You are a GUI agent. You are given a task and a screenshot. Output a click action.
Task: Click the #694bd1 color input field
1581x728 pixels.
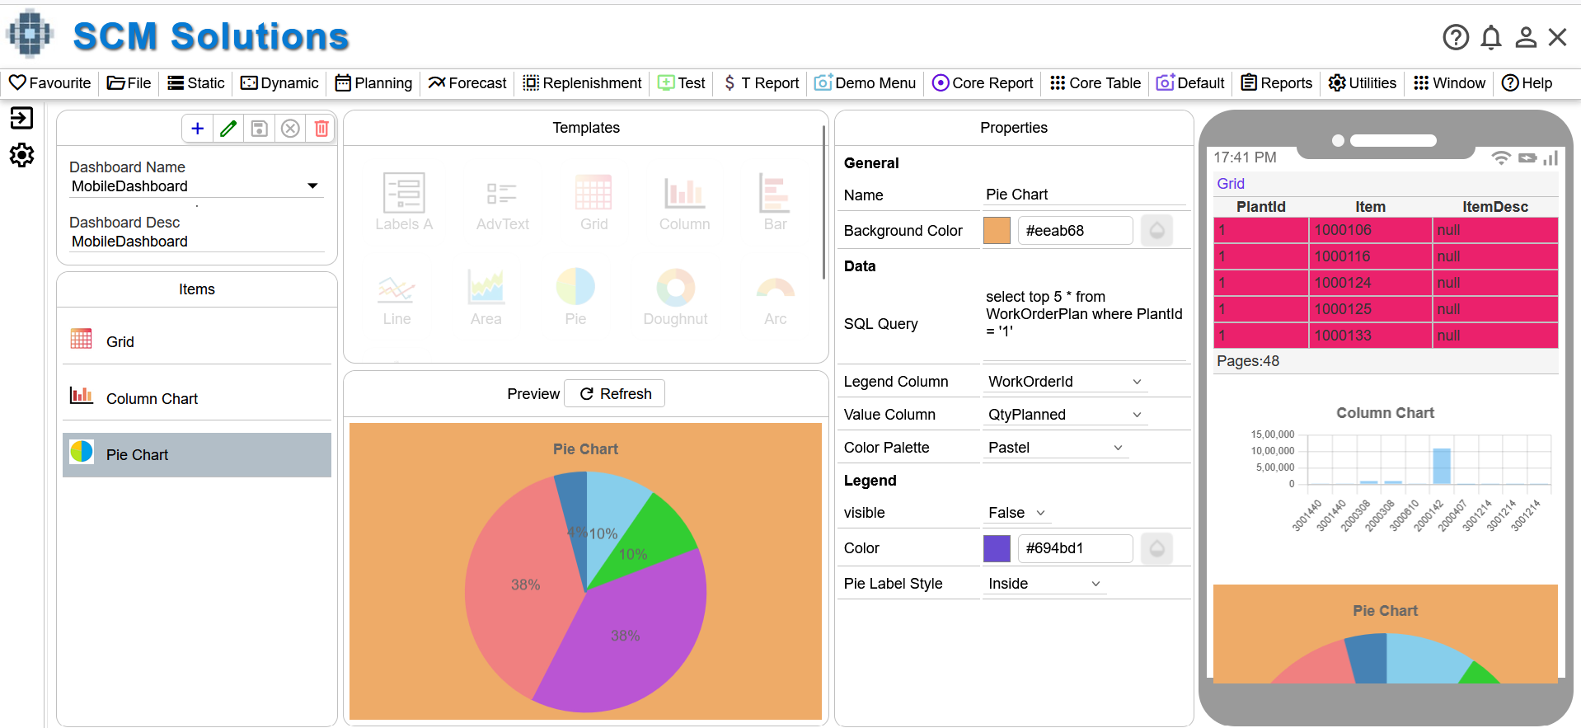coord(1075,548)
